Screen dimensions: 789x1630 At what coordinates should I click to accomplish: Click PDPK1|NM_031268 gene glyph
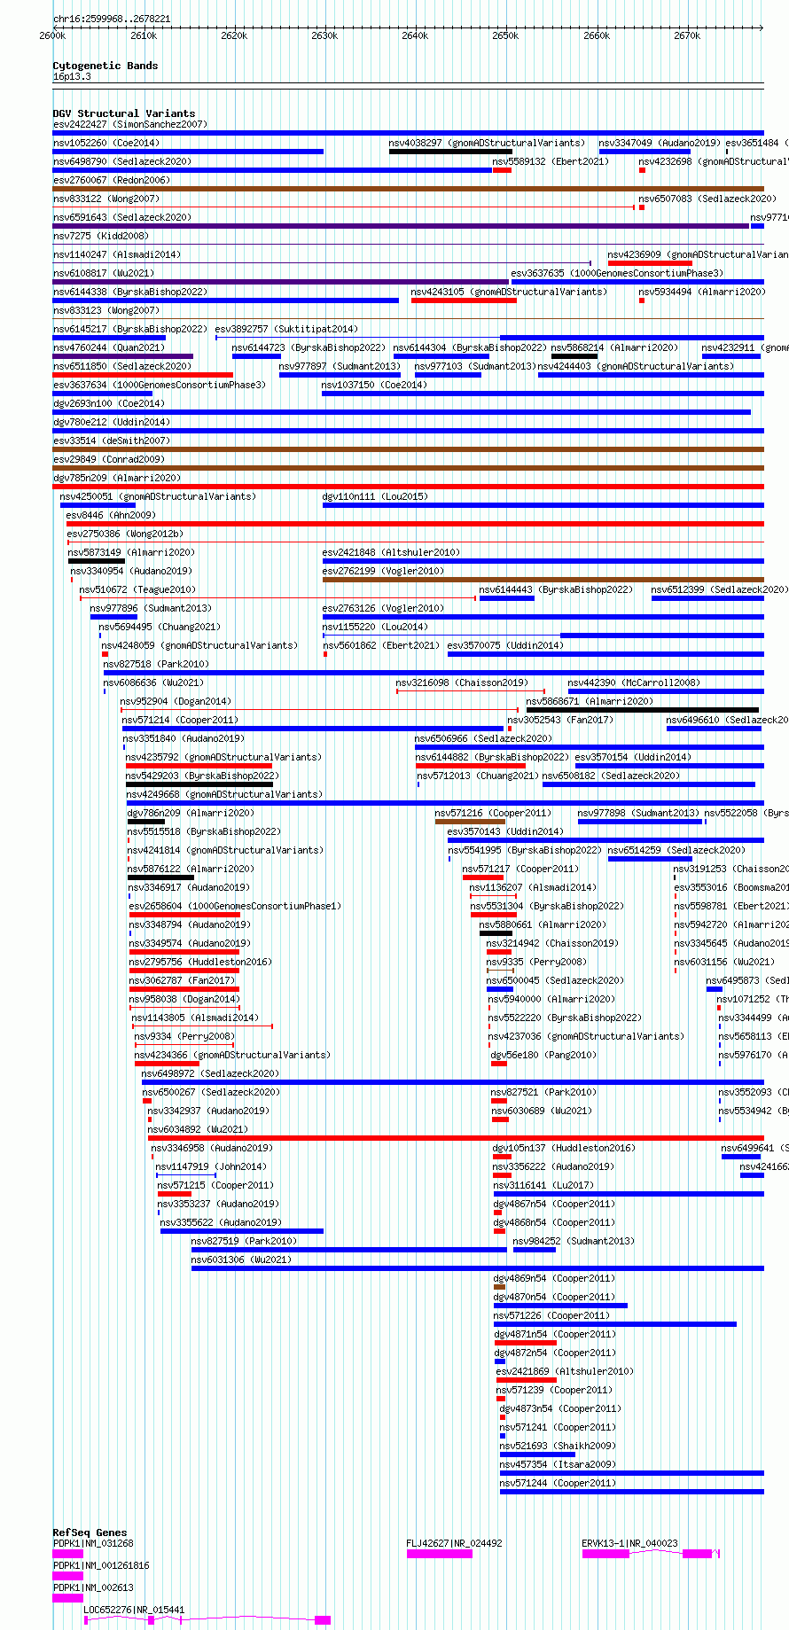pyautogui.click(x=67, y=1554)
